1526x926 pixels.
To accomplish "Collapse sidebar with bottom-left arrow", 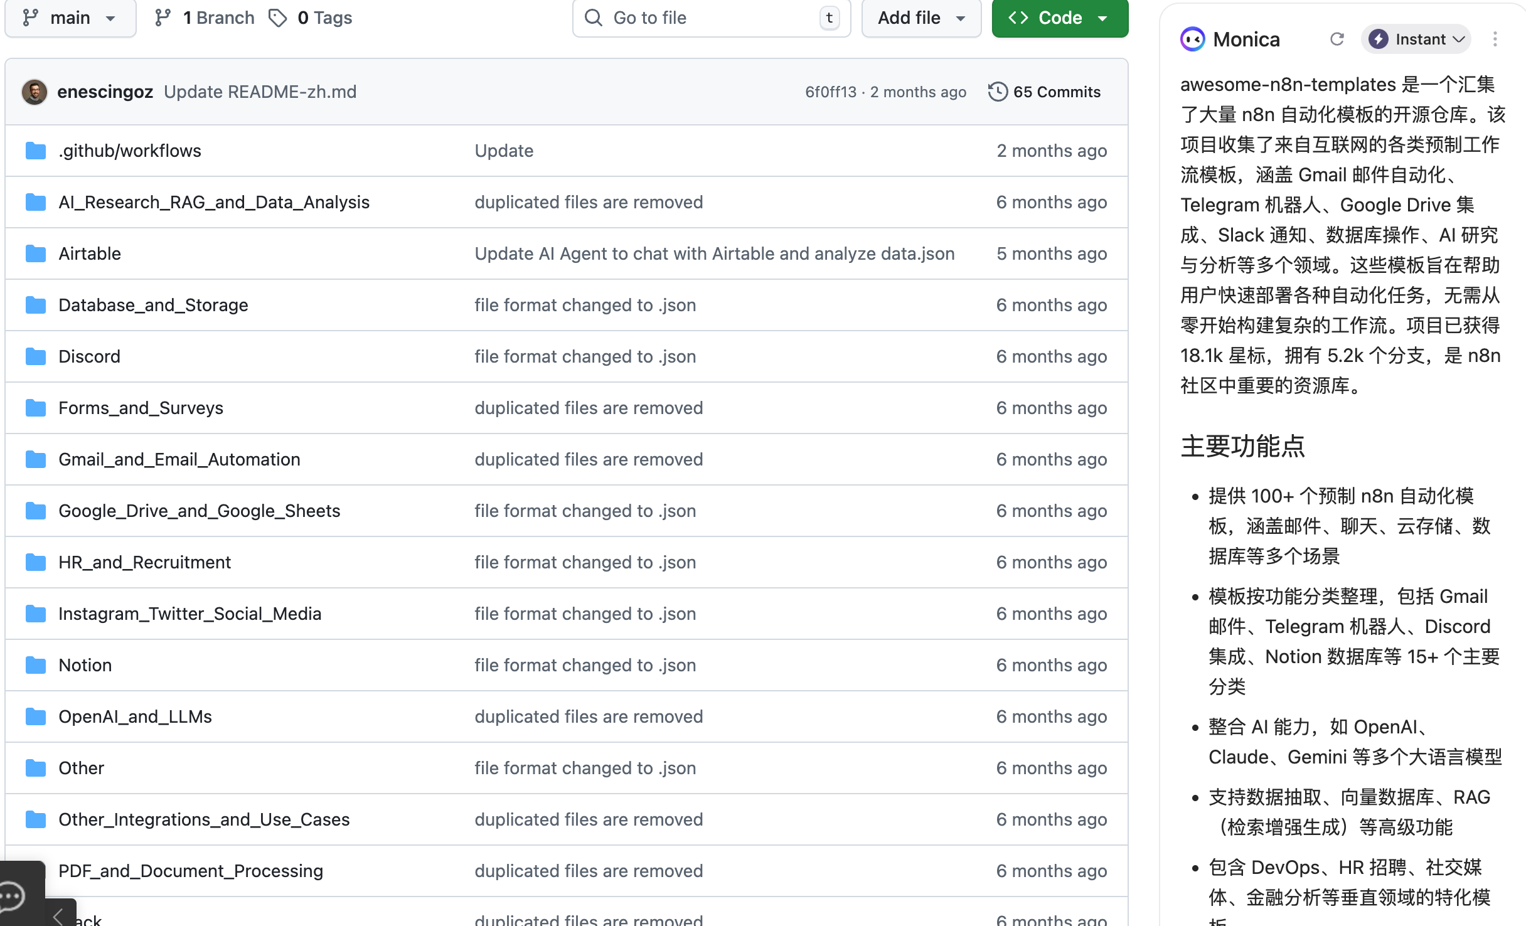I will tap(58, 916).
